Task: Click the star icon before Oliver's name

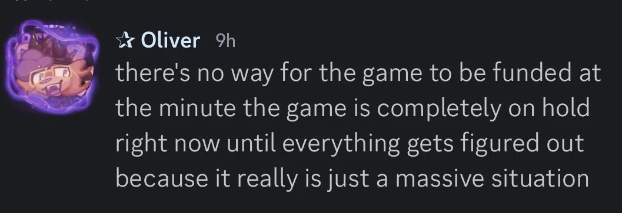Action: coord(125,40)
